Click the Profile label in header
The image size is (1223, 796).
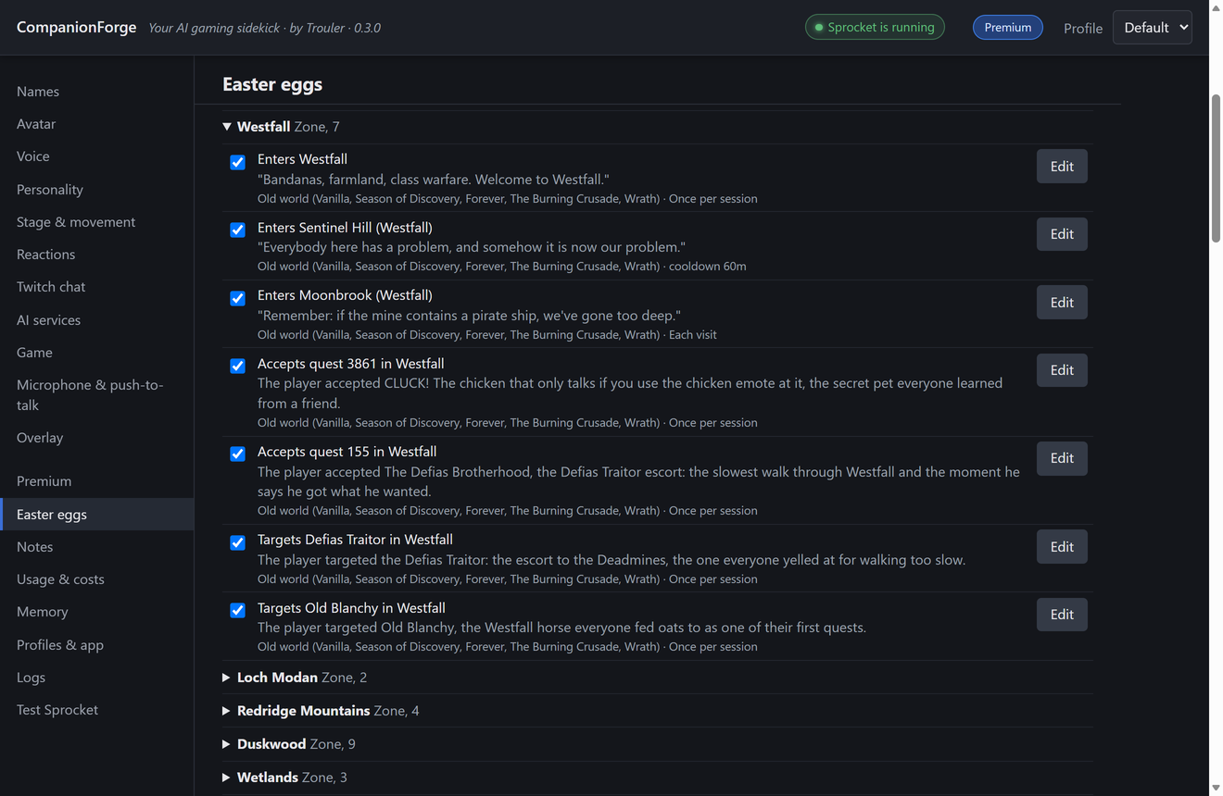(1083, 29)
